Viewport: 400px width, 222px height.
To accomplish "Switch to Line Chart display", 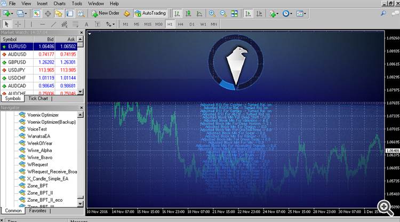I will point(199,13).
